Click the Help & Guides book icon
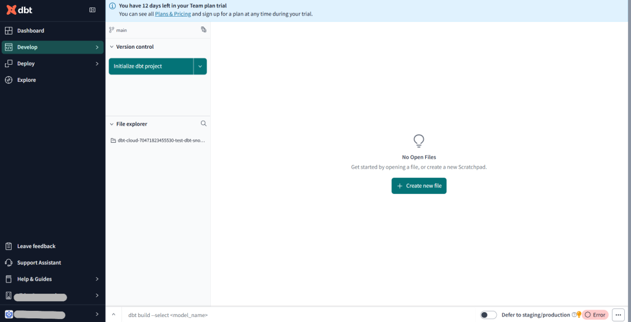This screenshot has width=631, height=322. point(9,279)
